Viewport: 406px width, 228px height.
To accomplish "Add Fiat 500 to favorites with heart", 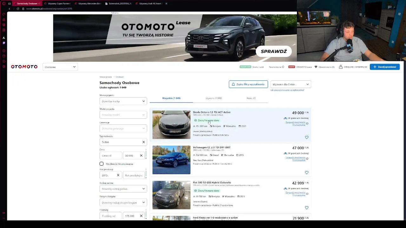I will point(306,208).
